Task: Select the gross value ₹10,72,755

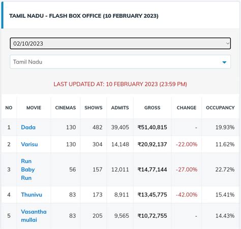Action: point(152,216)
